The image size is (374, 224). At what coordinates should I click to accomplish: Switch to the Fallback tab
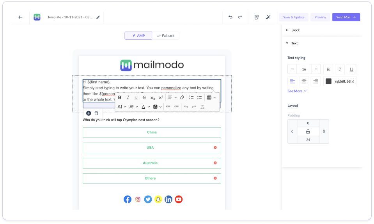point(166,35)
